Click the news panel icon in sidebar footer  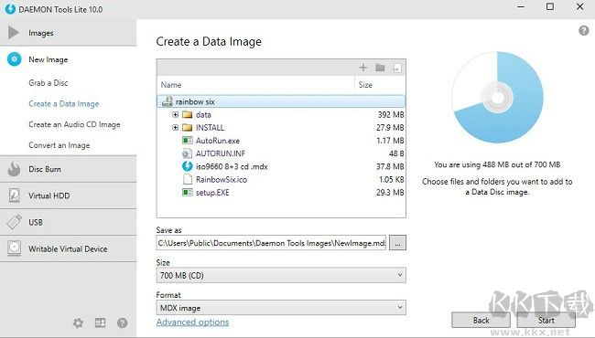100,322
